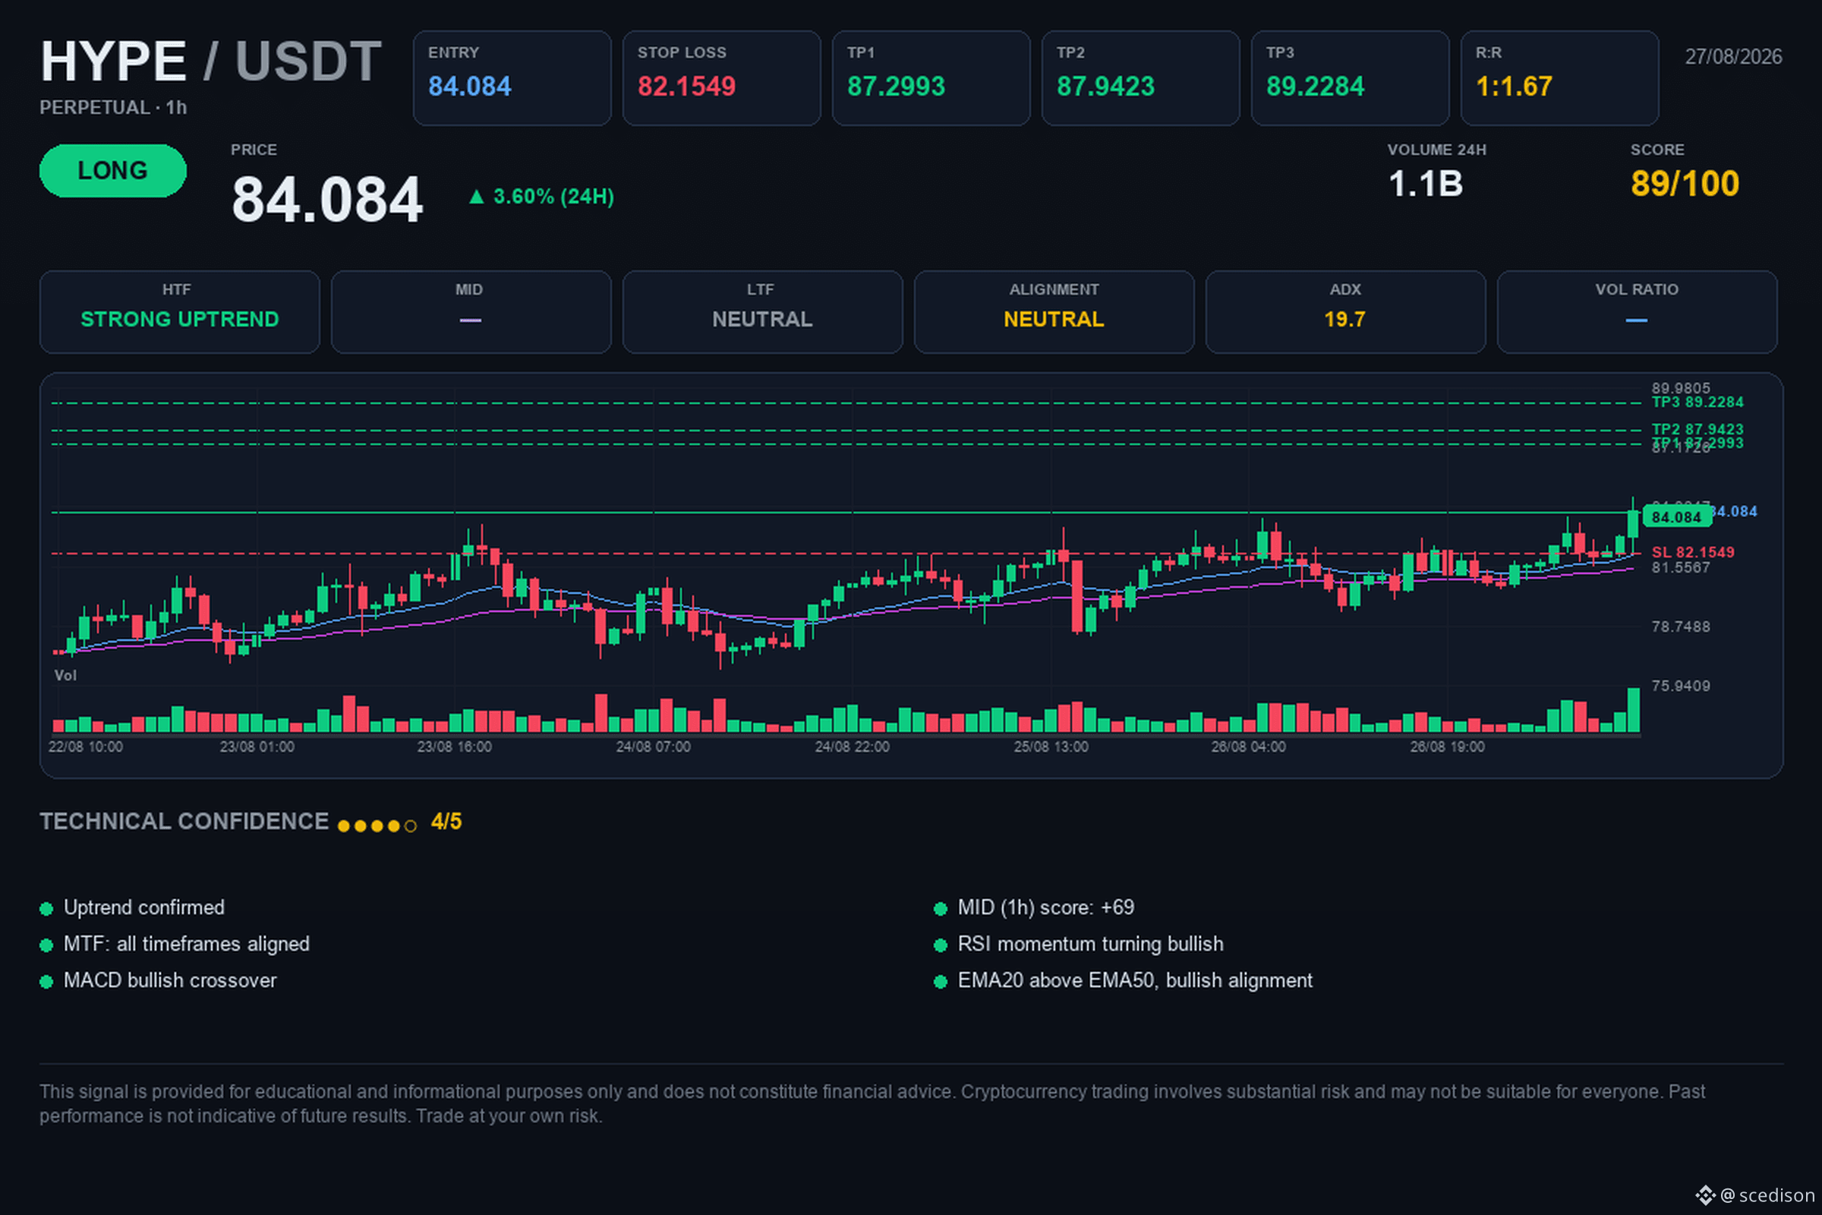The height and width of the screenshot is (1215, 1822).
Task: Click the 3.60% (24H) change text
Action: tap(554, 197)
